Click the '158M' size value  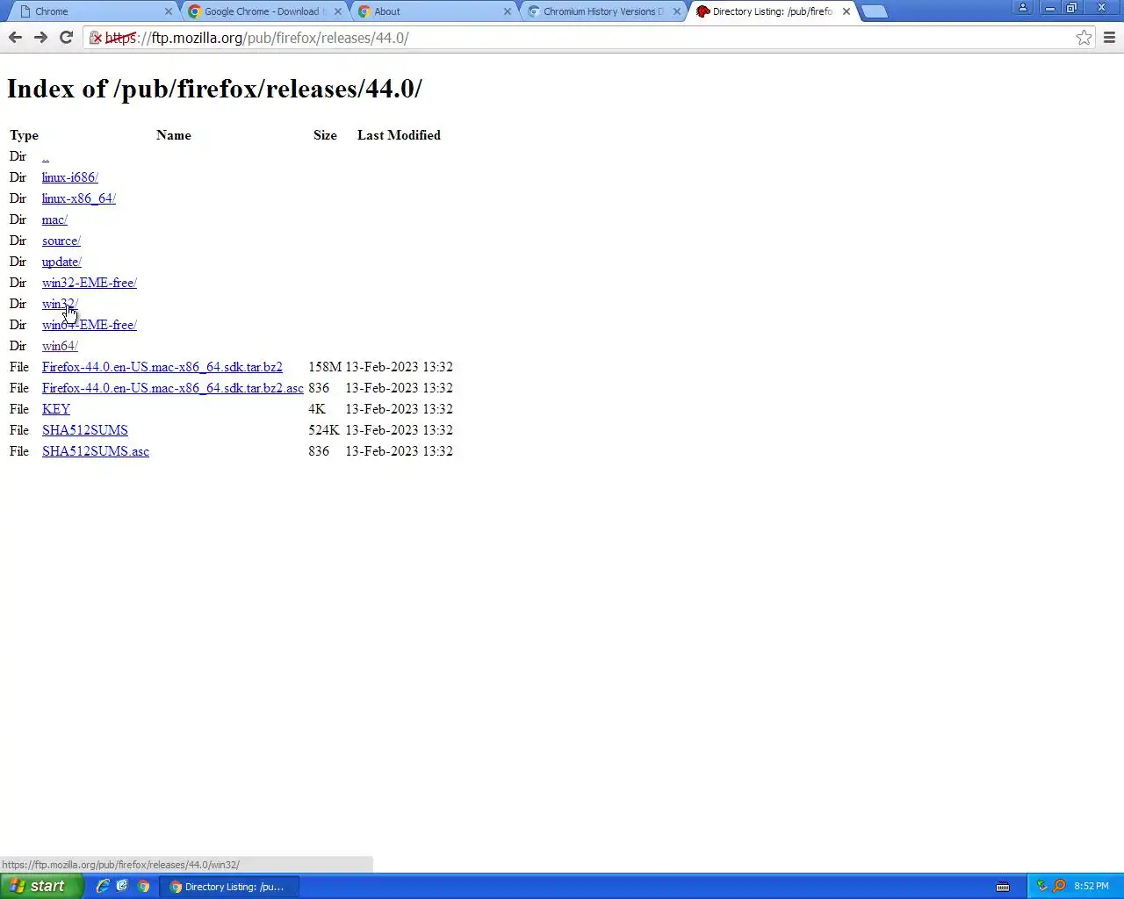coord(325,367)
